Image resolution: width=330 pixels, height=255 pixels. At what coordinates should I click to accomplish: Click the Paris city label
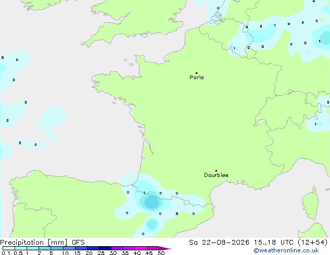point(197,78)
